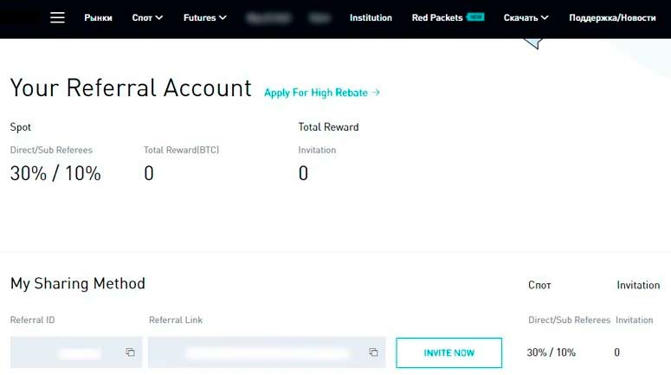This screenshot has width=671, height=375.
Task: Open the hamburger menu icon
Action: (57, 17)
